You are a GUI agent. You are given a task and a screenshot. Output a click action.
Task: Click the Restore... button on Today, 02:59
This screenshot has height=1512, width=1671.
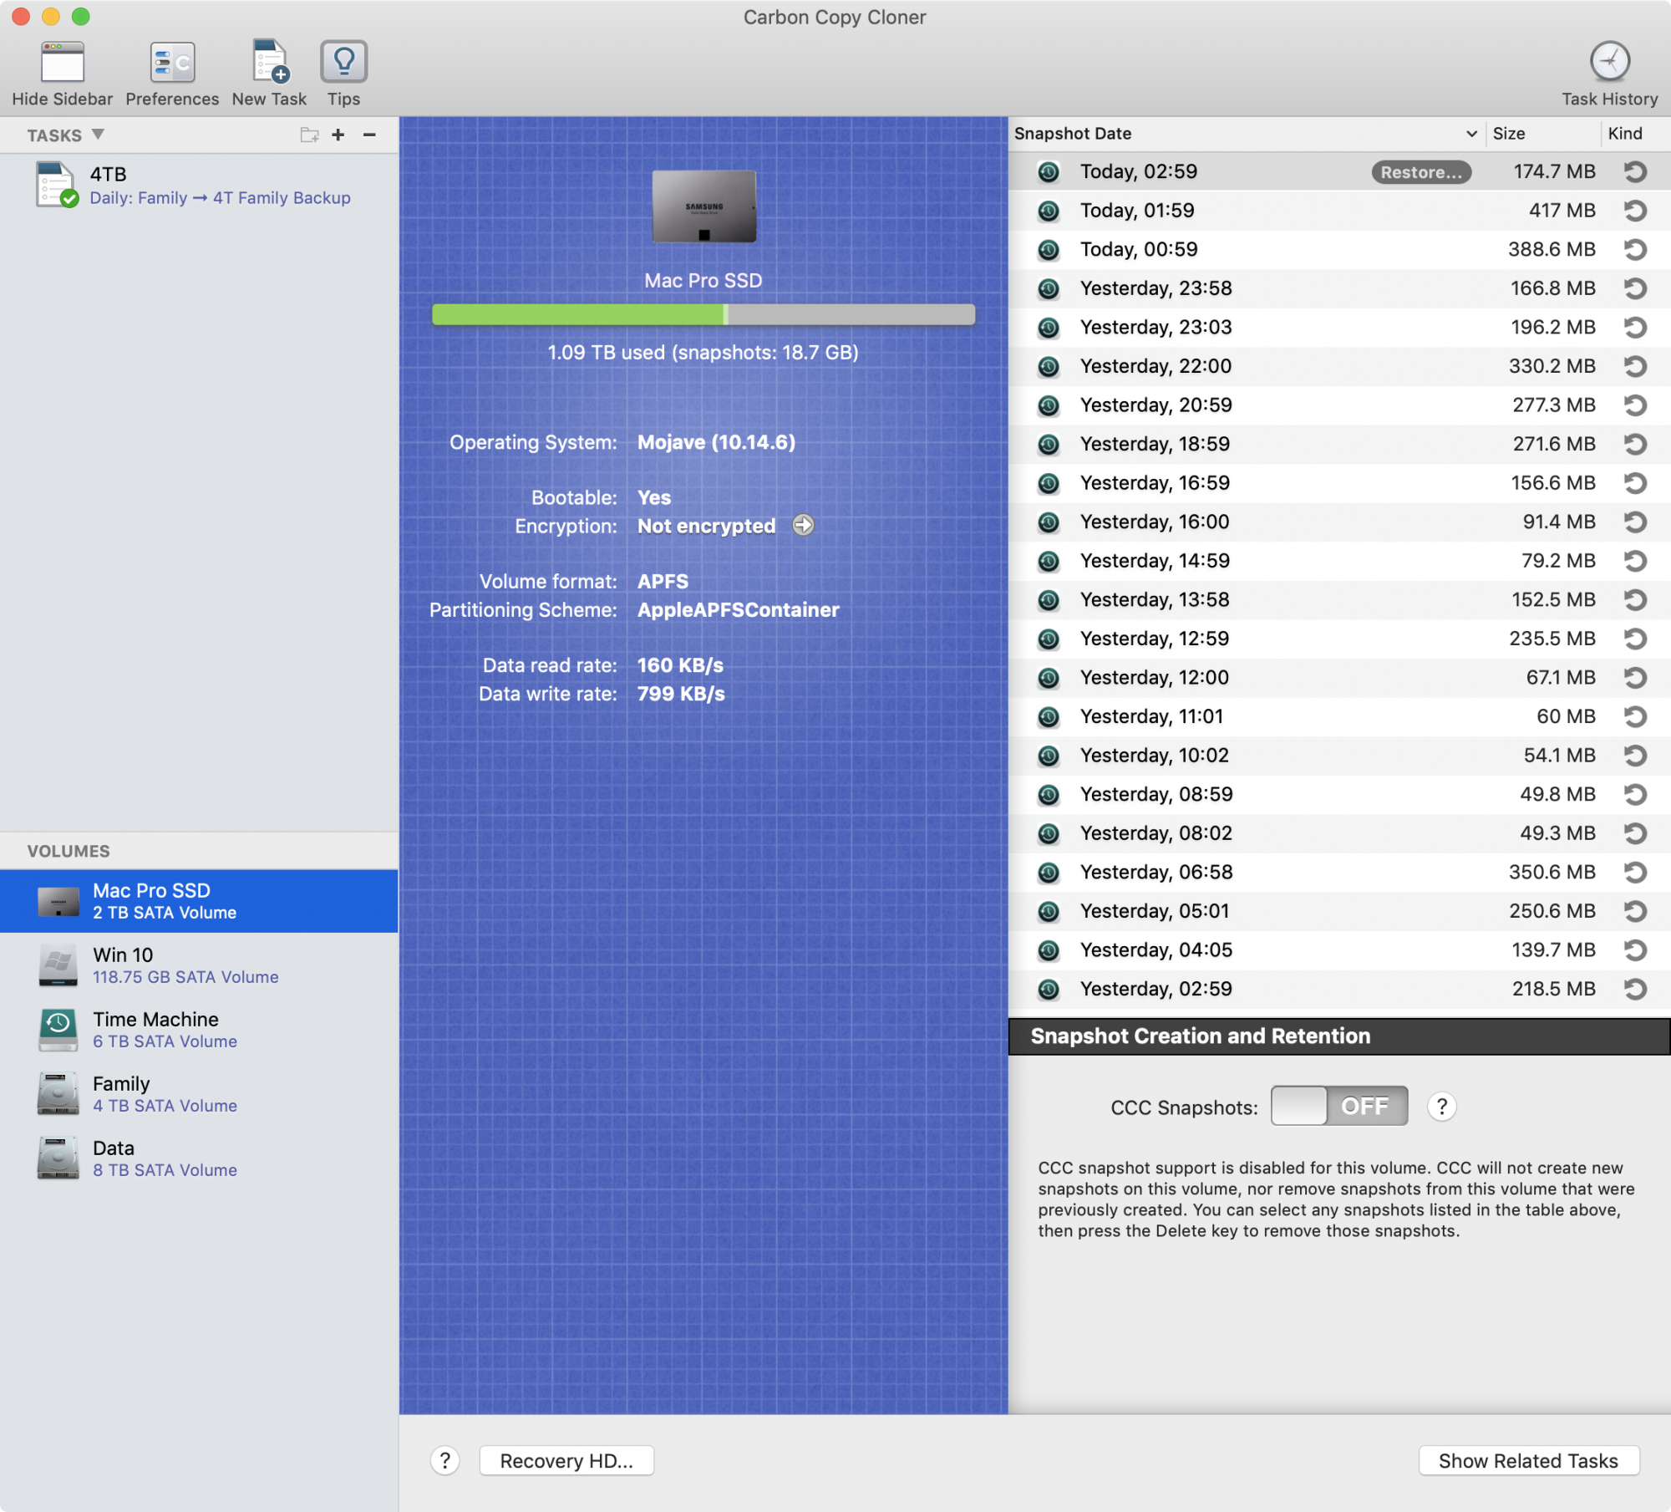pyautogui.click(x=1421, y=172)
